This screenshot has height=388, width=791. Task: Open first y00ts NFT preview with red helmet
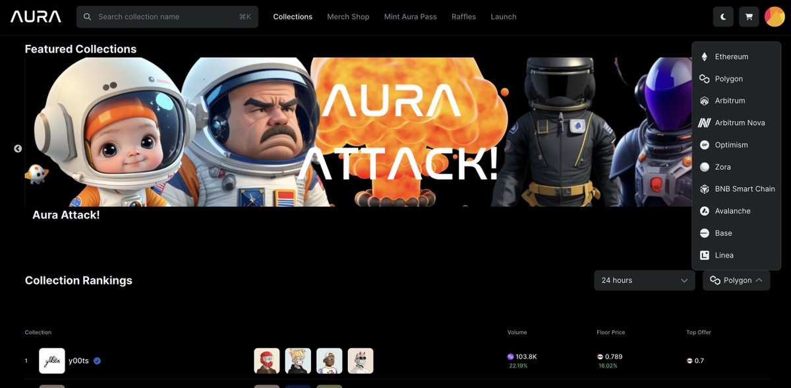267,361
